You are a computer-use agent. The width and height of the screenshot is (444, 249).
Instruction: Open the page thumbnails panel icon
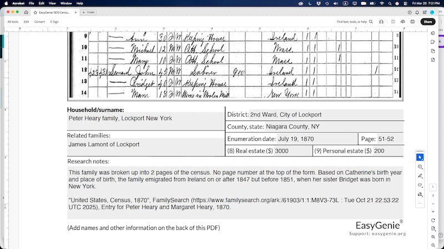click(433, 51)
